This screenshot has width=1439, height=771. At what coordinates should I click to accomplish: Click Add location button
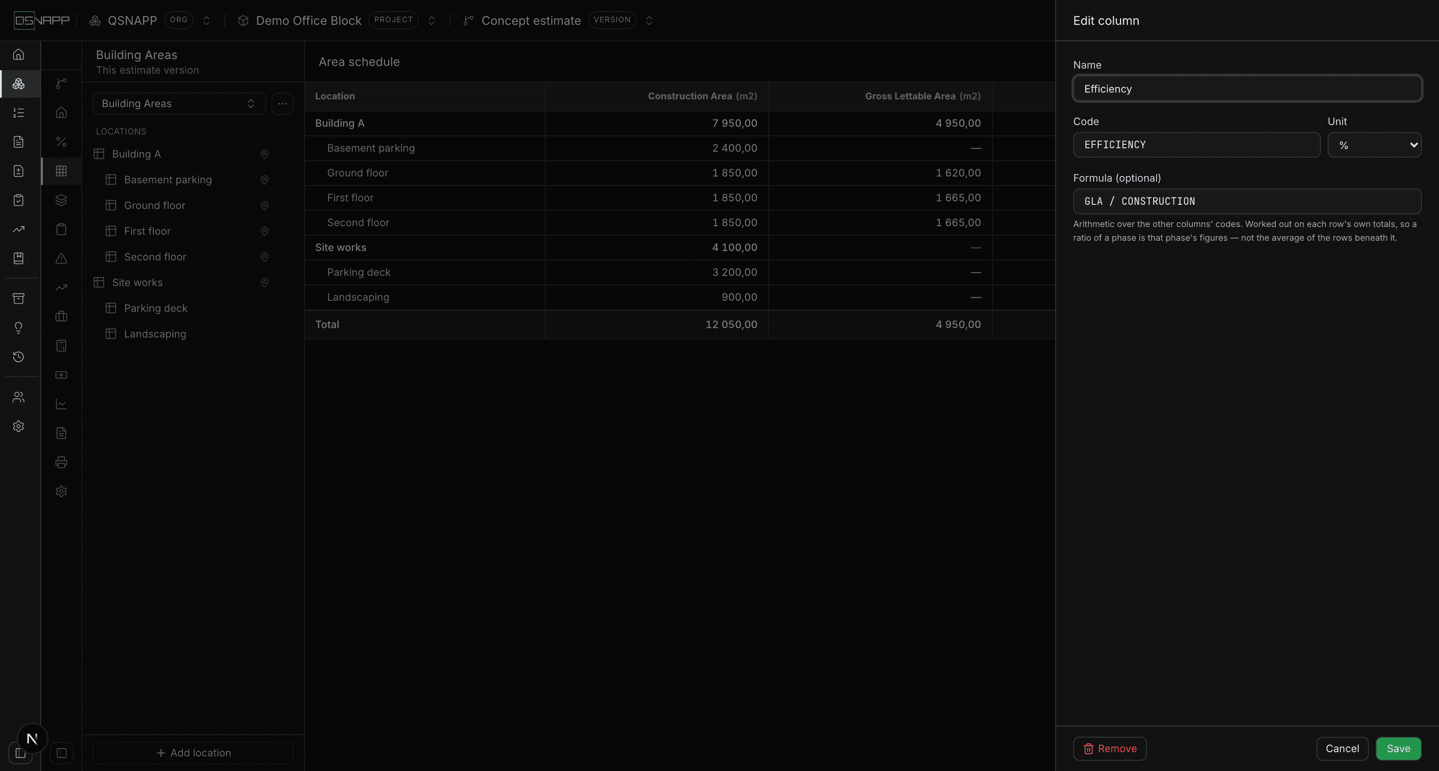(x=193, y=753)
